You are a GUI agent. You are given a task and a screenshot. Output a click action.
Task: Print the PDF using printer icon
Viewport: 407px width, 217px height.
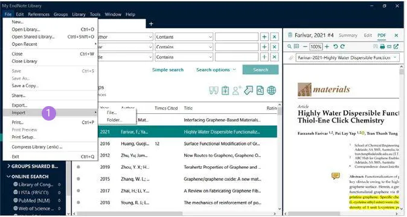(382, 46)
